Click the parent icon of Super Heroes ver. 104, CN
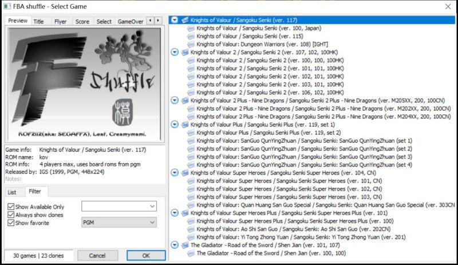Image resolution: width=458 pixels, height=265 pixels. [185, 173]
